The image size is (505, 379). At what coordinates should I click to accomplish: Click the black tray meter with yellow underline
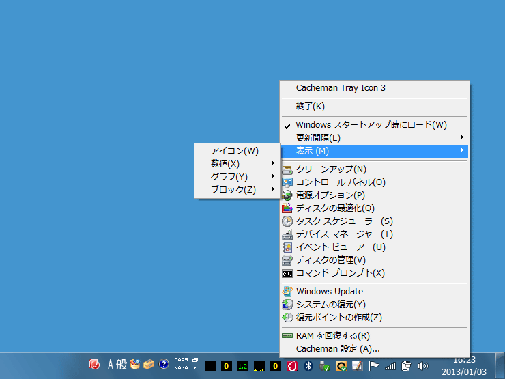(x=210, y=366)
